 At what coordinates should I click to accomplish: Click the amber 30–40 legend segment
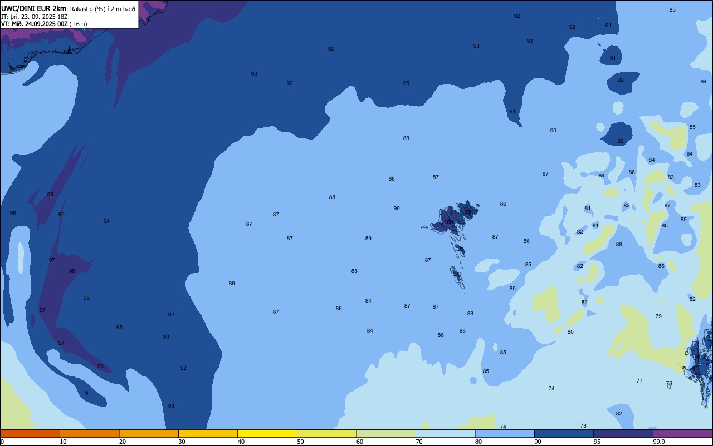[x=208, y=433]
